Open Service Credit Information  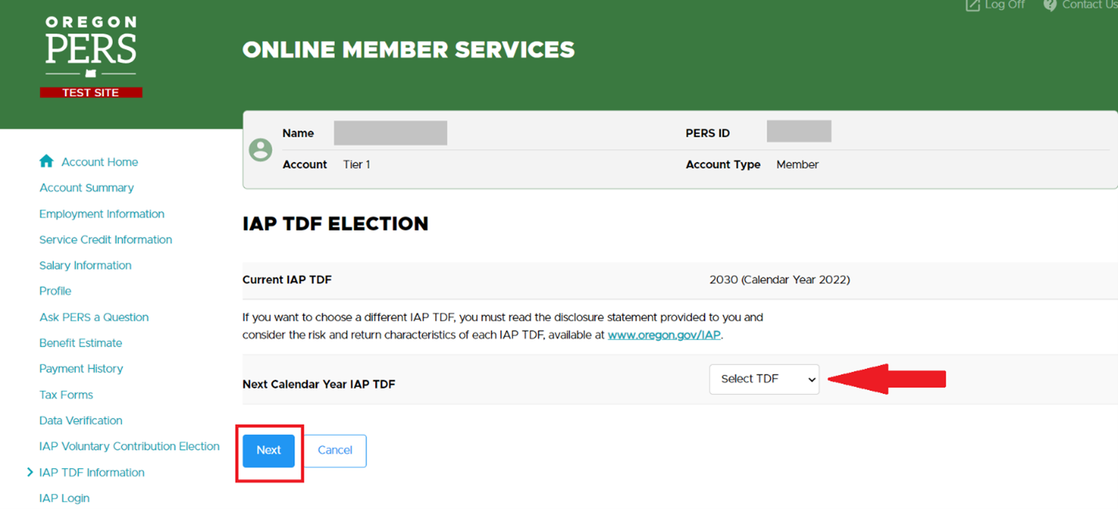[106, 239]
